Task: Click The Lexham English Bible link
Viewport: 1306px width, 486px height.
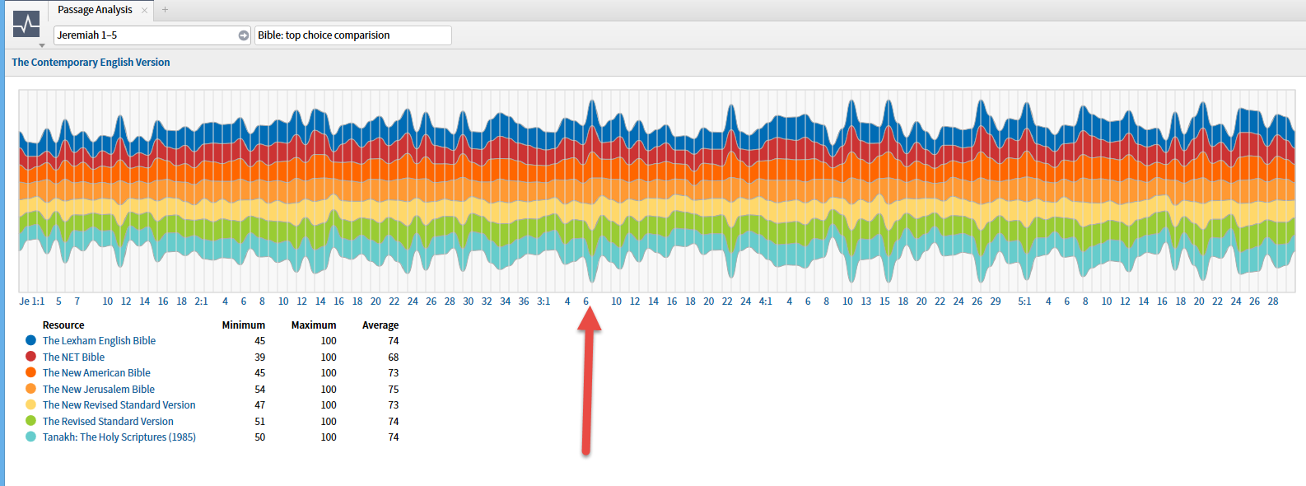Action: [x=99, y=341]
